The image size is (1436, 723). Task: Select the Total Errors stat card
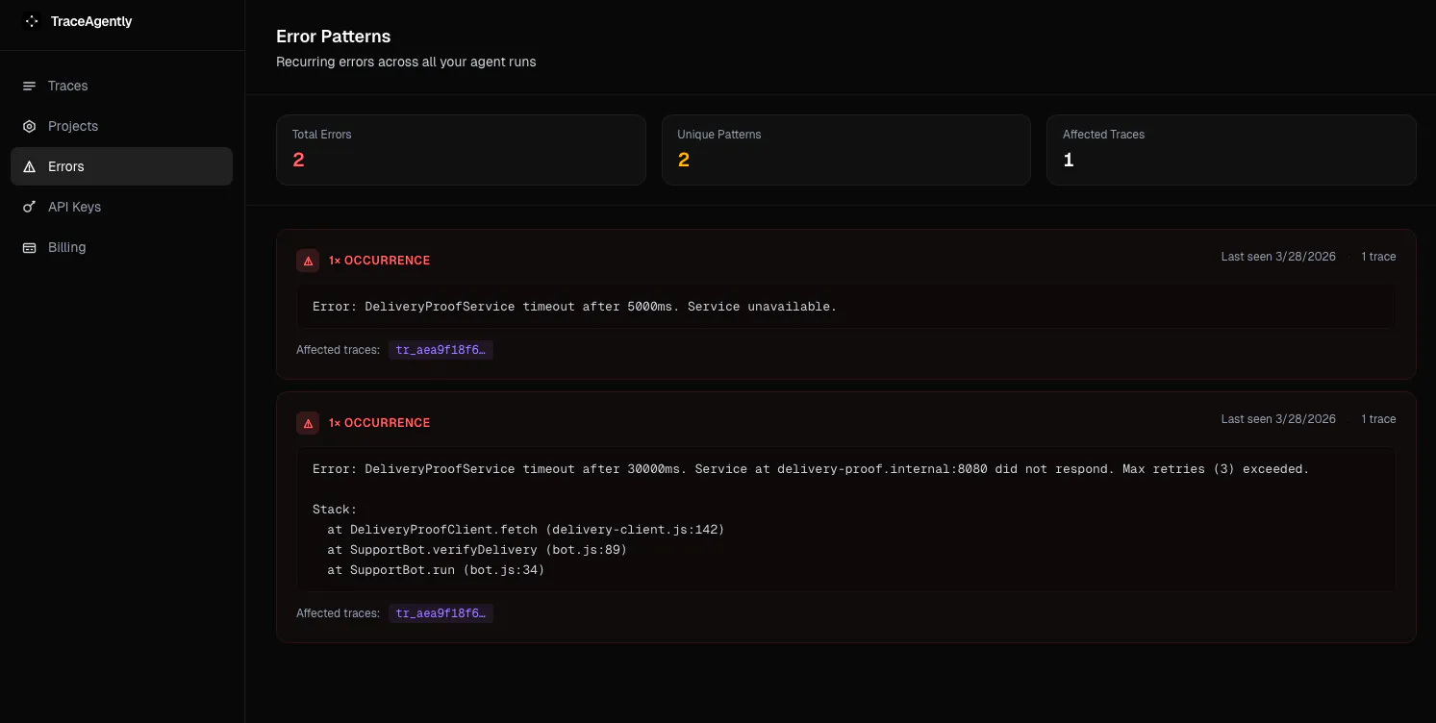click(461, 150)
